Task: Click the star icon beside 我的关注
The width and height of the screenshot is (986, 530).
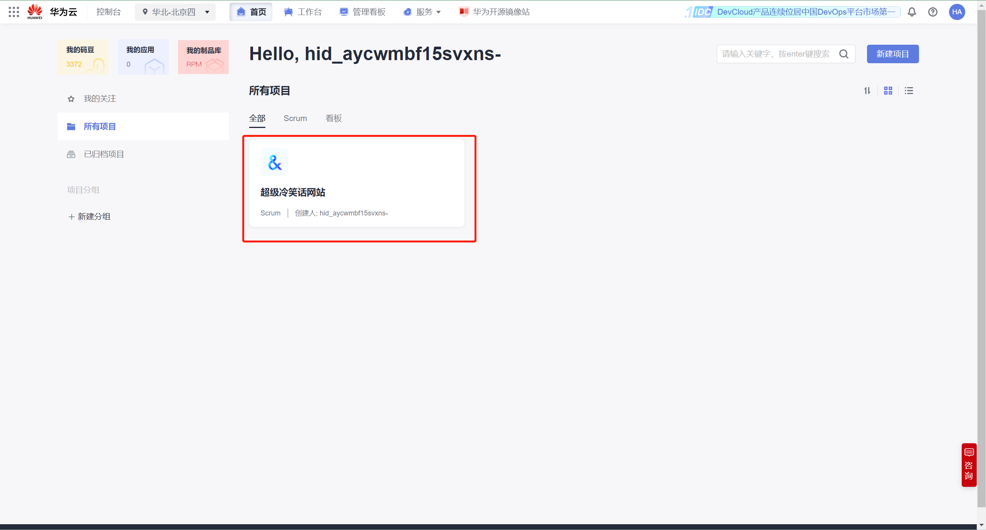Action: click(x=71, y=99)
